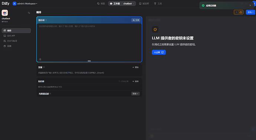
Task: Select 编排 (Orchestrate) in the sidebar
Action: pyautogui.click(x=16, y=30)
